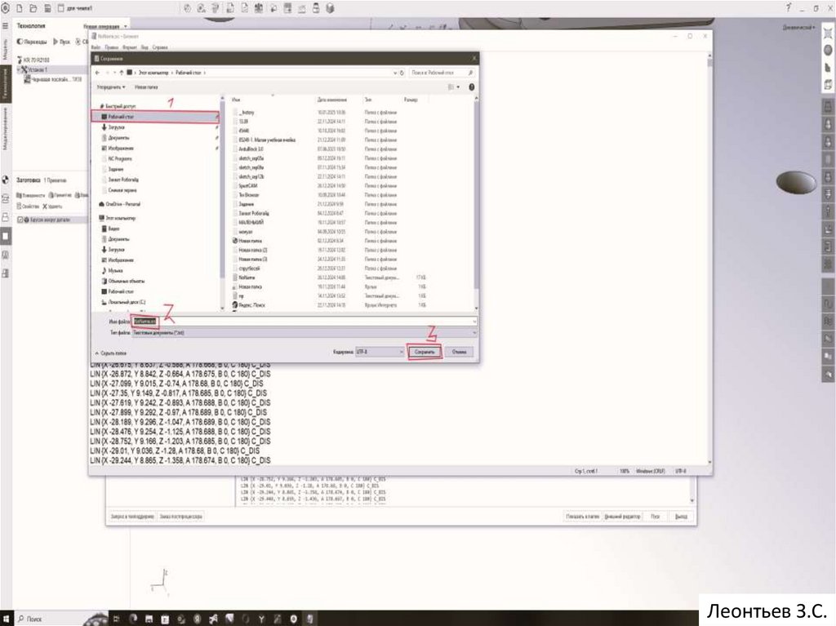The width and height of the screenshot is (836, 626).
Task: Click the back arrow in save dialog
Action: coord(98,73)
